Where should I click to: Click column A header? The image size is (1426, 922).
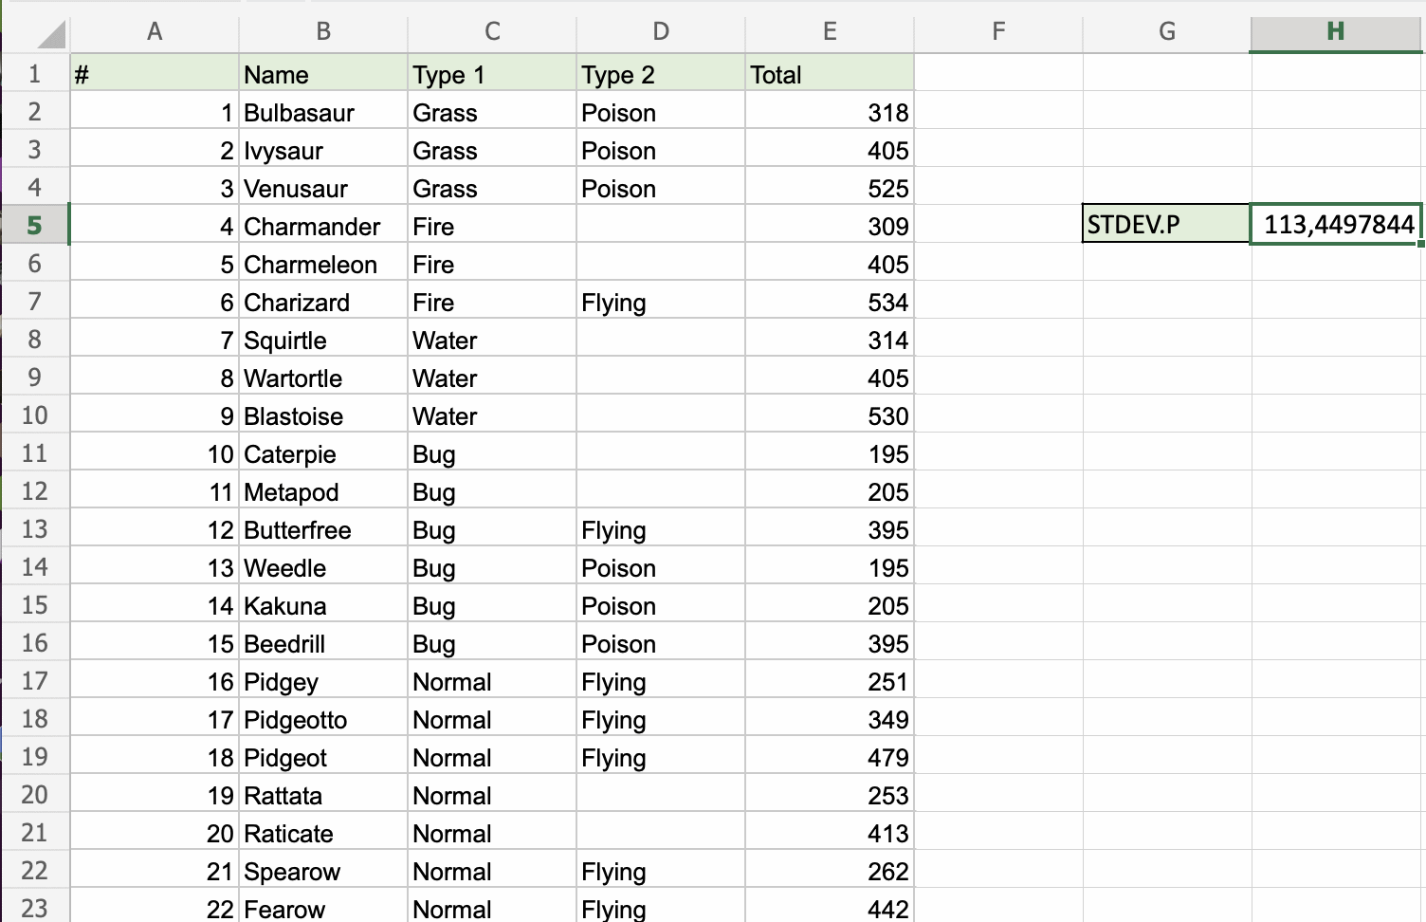(x=155, y=31)
